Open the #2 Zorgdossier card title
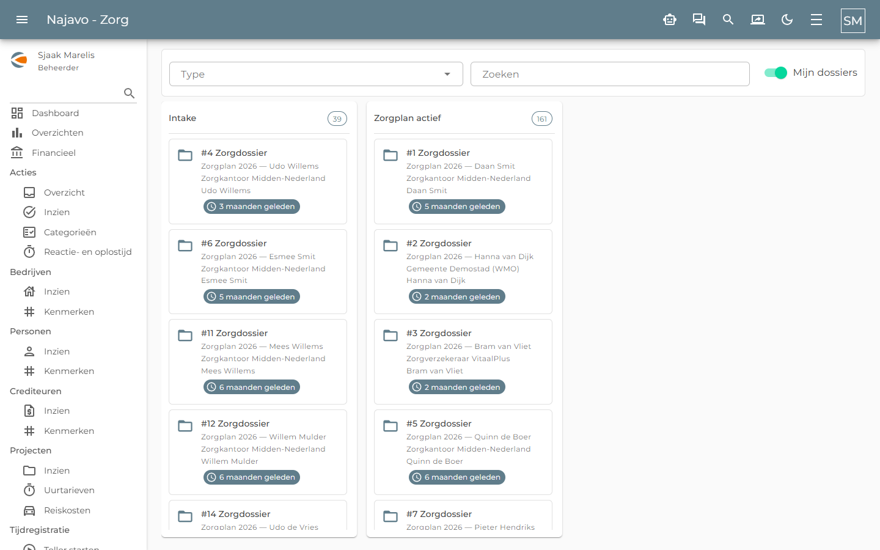 click(439, 243)
